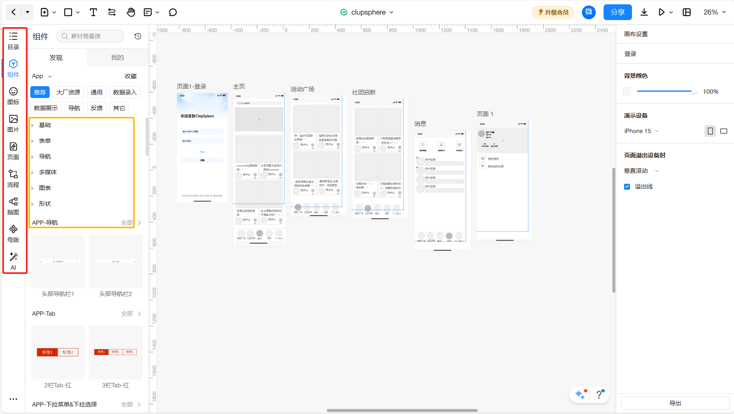Select landscape device orientation
The image size is (734, 414).
point(724,131)
